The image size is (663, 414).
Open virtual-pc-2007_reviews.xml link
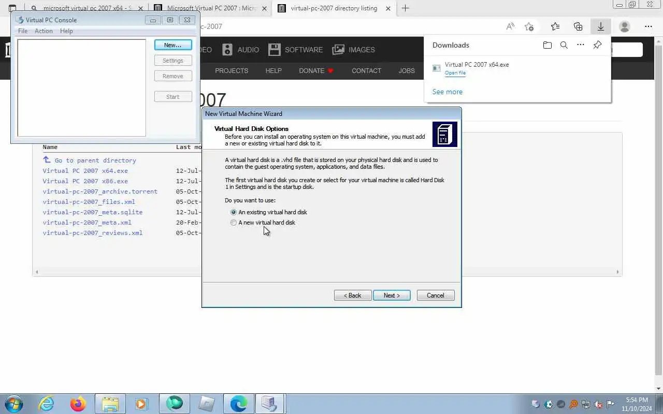[x=92, y=233]
